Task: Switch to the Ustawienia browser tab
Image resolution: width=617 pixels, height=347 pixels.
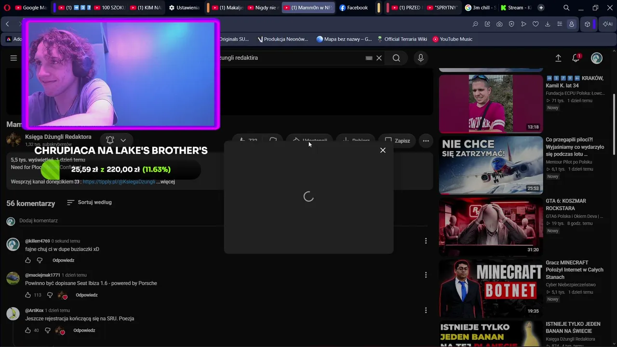Action: (184, 8)
